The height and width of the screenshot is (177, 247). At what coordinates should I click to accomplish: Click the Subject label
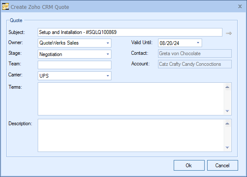click(x=17, y=32)
